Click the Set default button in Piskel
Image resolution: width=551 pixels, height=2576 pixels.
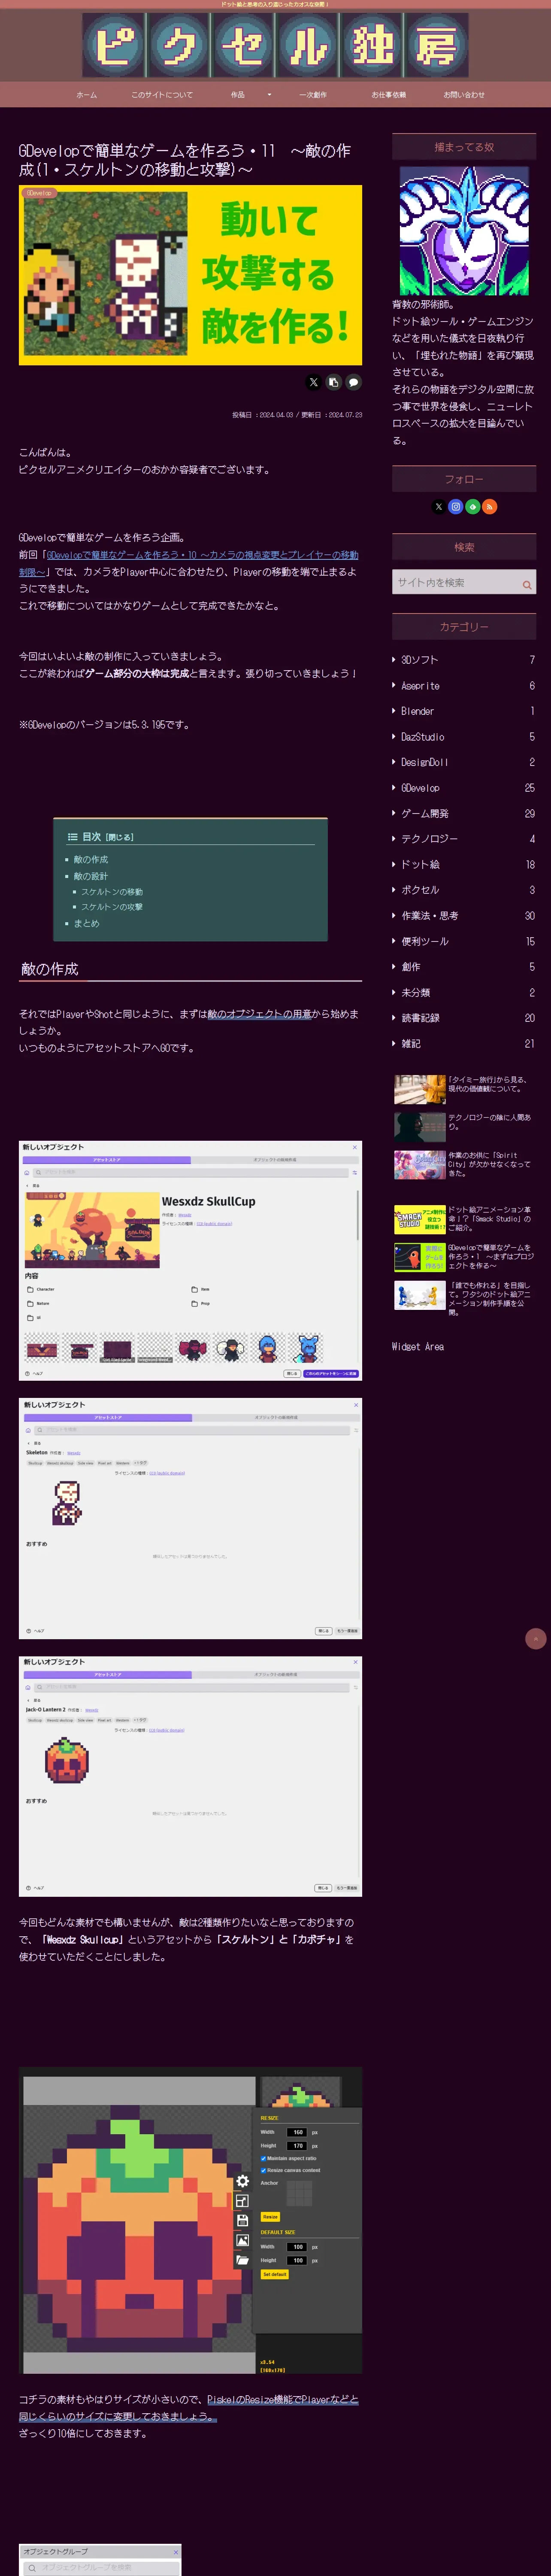pos(274,2274)
